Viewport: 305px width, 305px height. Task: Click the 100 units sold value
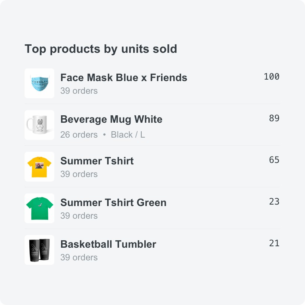(272, 77)
